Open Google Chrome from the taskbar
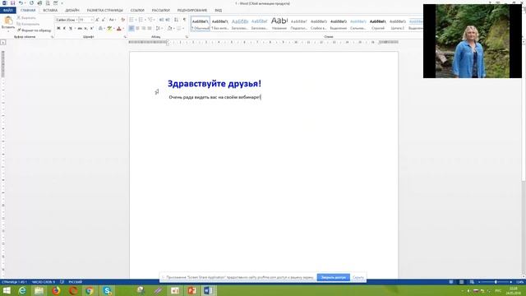The height and width of the screenshot is (296, 526). [90, 290]
